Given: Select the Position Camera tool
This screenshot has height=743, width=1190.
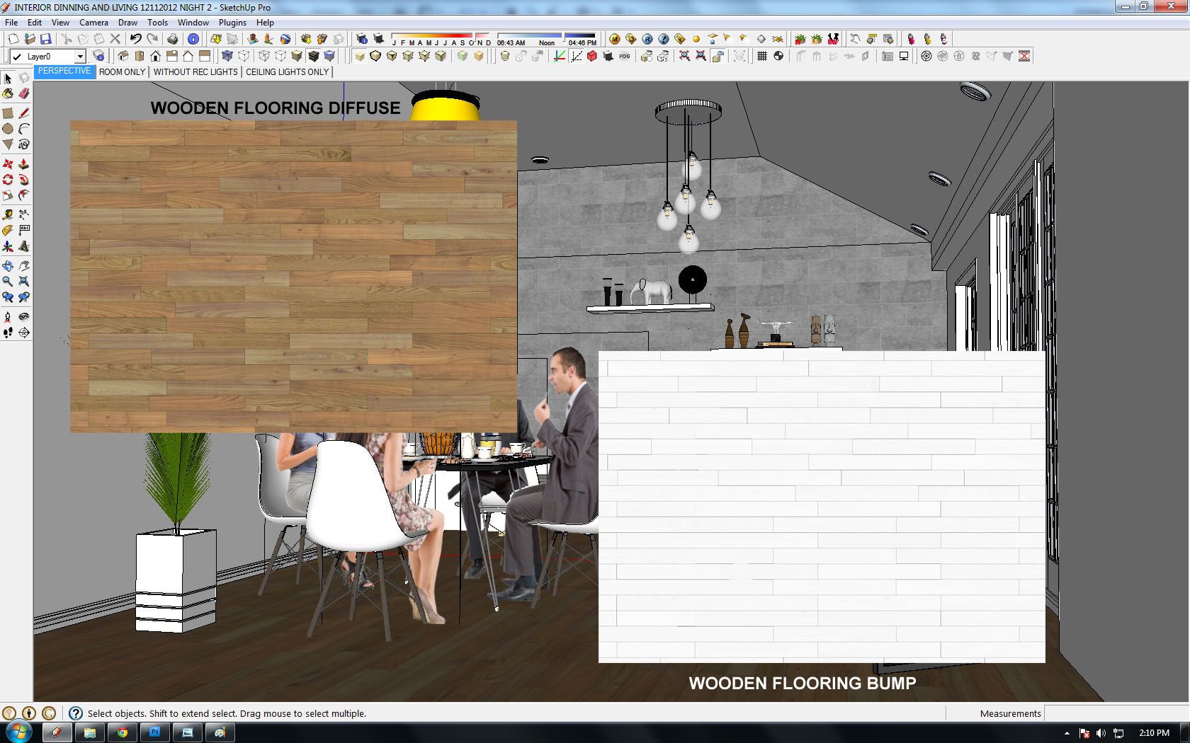Looking at the screenshot, I should [8, 317].
